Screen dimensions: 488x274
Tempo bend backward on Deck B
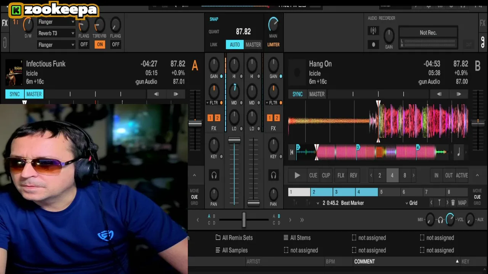pyautogui.click(x=439, y=94)
